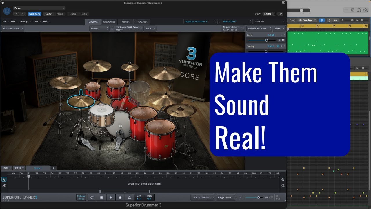Screen dimensions: 371x209
Task: Add a new song track with plus
Action: (54, 168)
